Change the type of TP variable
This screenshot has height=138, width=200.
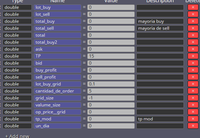click(x=17, y=56)
